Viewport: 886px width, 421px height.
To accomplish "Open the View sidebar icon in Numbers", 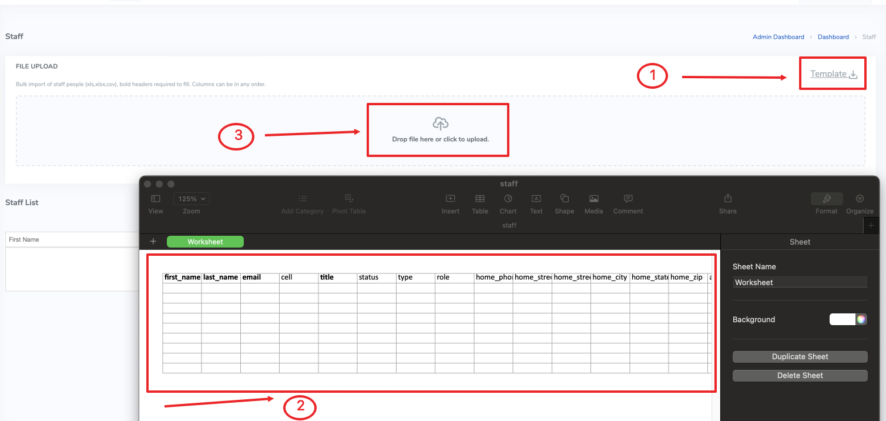I will tap(156, 199).
